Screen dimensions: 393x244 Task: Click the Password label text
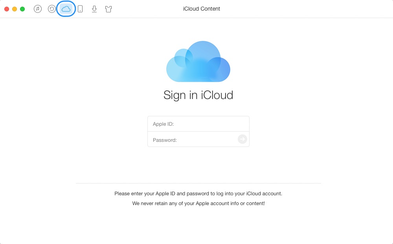click(165, 140)
